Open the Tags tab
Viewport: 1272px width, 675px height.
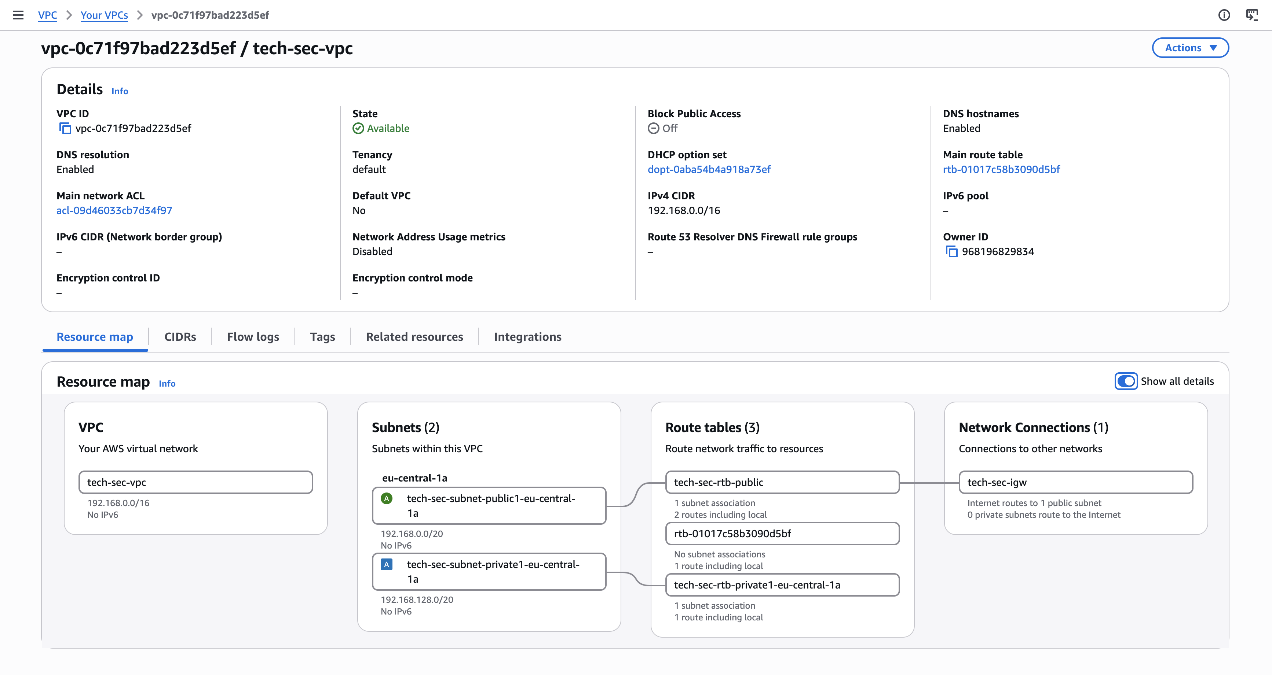322,336
